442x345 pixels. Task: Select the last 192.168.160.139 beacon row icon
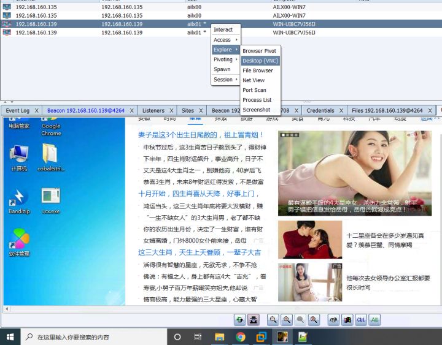click(x=7, y=32)
